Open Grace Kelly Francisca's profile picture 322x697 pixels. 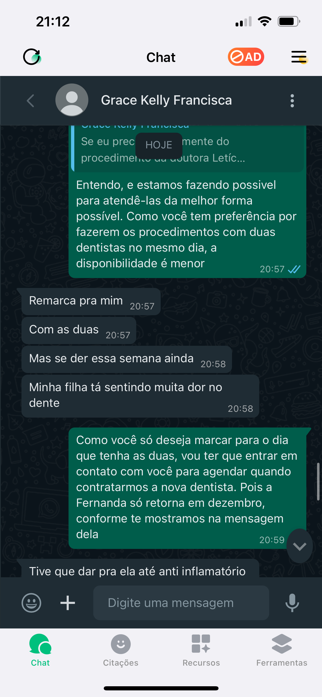pos(72,100)
